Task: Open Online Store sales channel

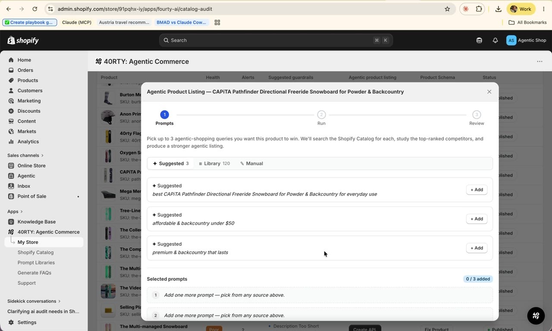Action: [31, 165]
